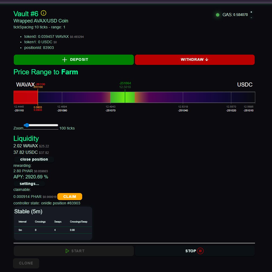The image size is (272, 272).
Task: Click the -251110 tick label
Action: pyautogui.click(x=19, y=111)
